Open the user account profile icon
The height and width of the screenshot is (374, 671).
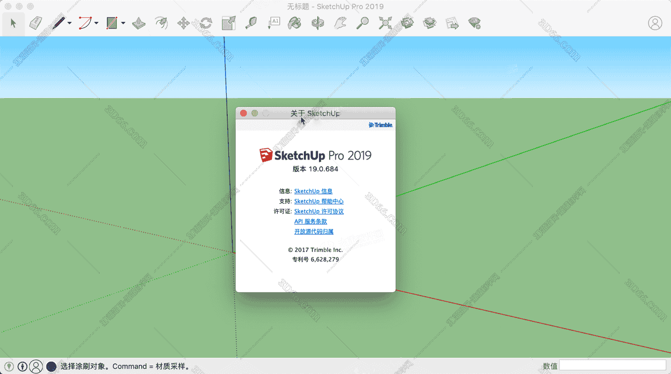655,23
